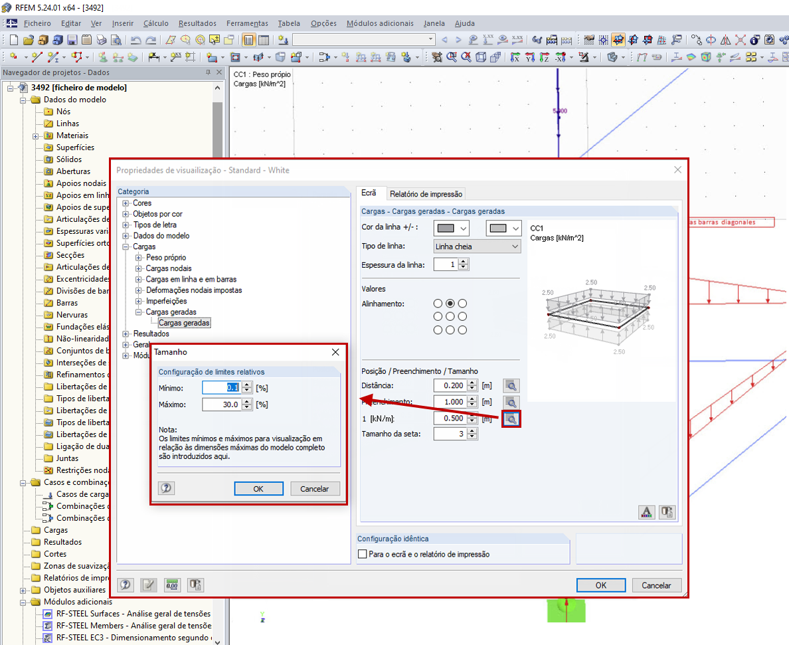Click the mirror objects toolbar icon

725,40
